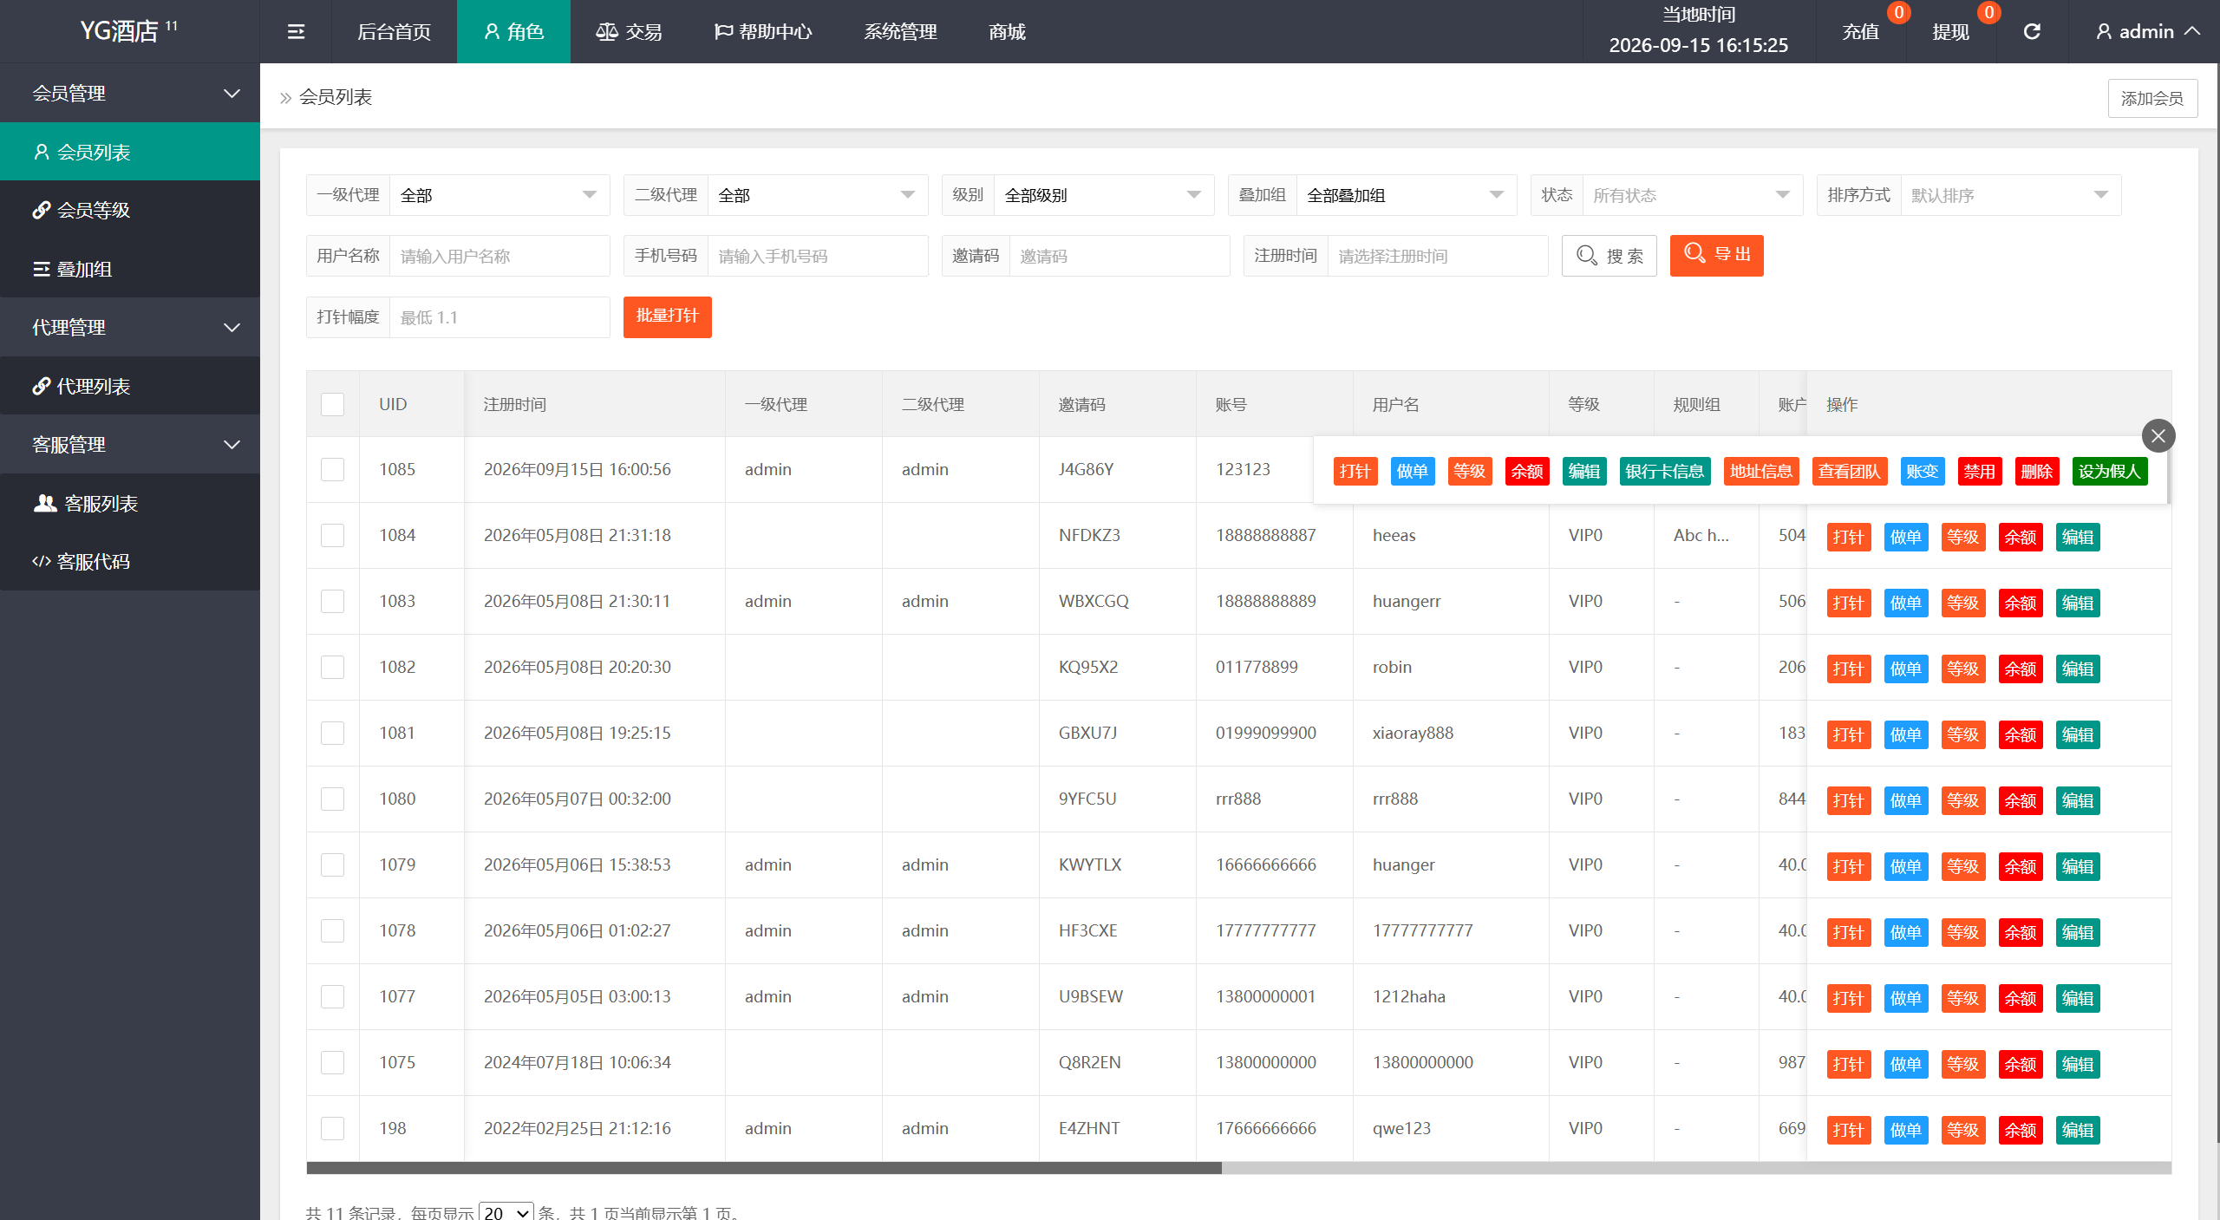Expand the 排序方式 sort dropdown
The height and width of the screenshot is (1220, 2220).
[x=2011, y=195]
